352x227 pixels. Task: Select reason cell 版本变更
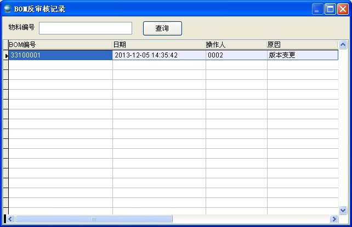[x=302, y=55]
